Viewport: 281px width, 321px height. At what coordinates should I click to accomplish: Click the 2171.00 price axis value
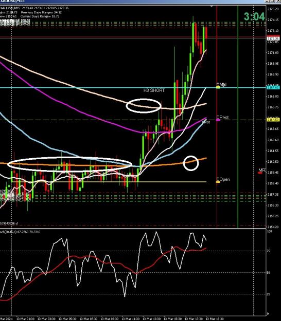pyautogui.click(x=273, y=52)
